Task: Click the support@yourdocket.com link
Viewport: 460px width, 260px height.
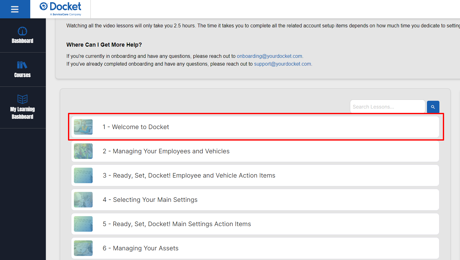Action: pos(283,64)
